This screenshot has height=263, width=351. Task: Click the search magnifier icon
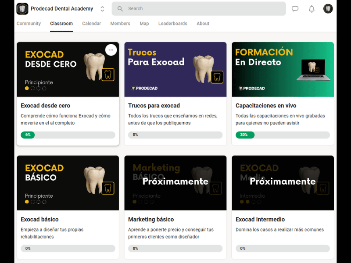tap(120, 9)
